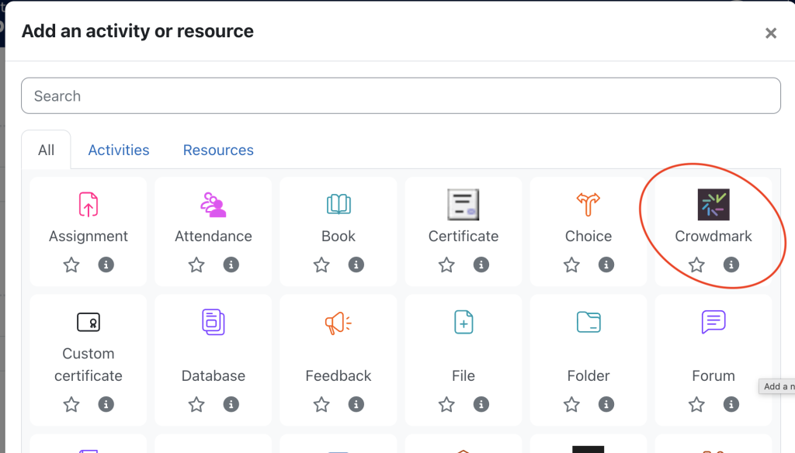Show Feedback activity information

(x=356, y=404)
